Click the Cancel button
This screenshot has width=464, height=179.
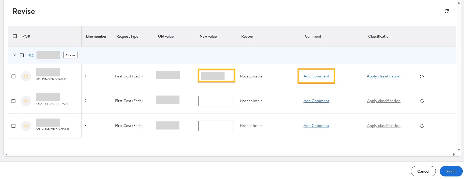423,171
